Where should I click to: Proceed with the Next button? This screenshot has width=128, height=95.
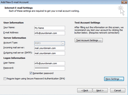pos(100,90)
